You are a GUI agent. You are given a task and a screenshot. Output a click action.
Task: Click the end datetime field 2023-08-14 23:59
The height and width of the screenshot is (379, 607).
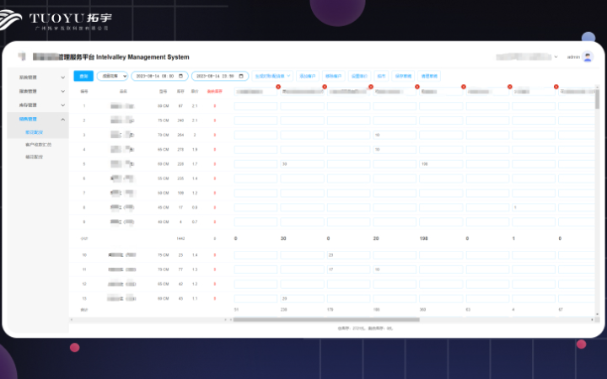[220, 76]
